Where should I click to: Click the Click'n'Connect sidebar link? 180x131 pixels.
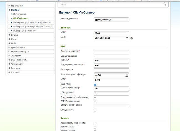point(20,18)
